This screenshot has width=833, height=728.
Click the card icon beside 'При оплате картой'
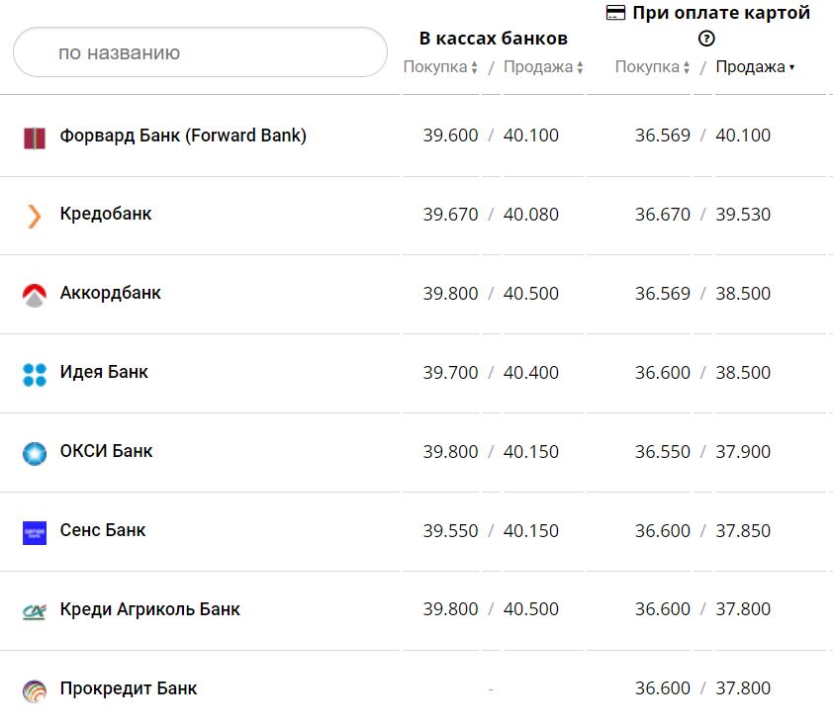coord(615,13)
